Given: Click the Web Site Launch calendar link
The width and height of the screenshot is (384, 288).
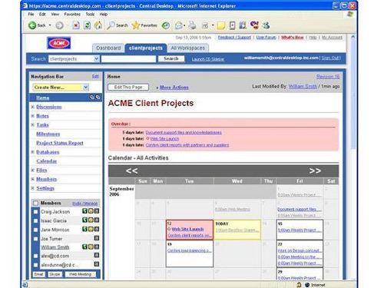Looking at the screenshot, I should click(187, 229).
